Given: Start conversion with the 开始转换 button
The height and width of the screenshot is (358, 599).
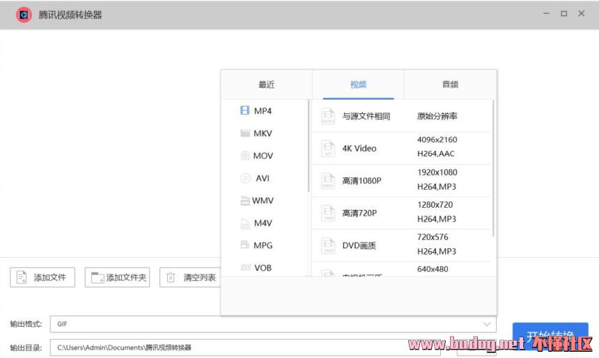Looking at the screenshot, I should pyautogui.click(x=550, y=336).
